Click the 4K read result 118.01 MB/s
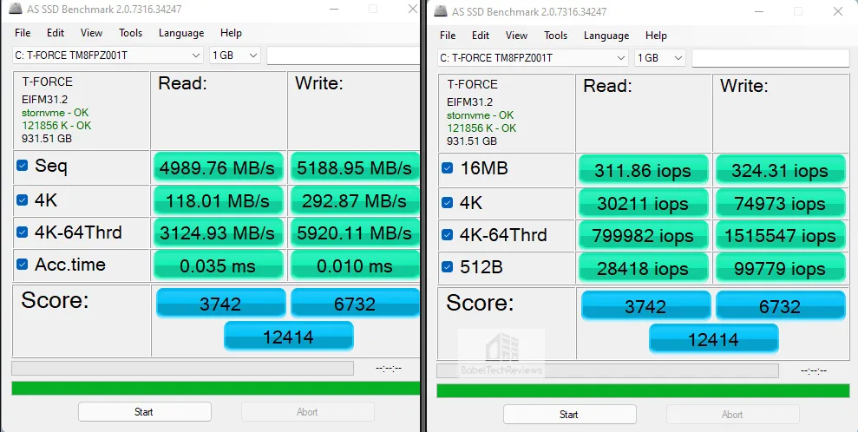 point(218,200)
